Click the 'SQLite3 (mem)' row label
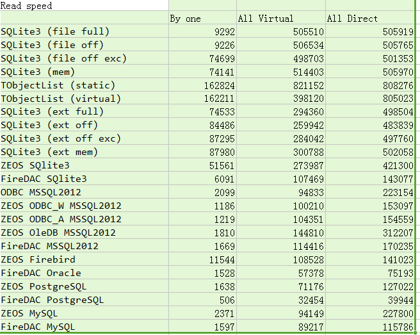Viewport: 420px width, 335px height. point(85,71)
